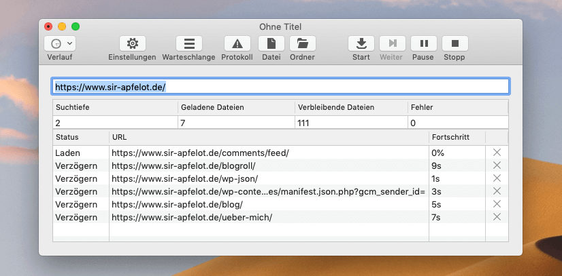
Task: Click the Suchtiefe column header
Action: (x=116, y=107)
